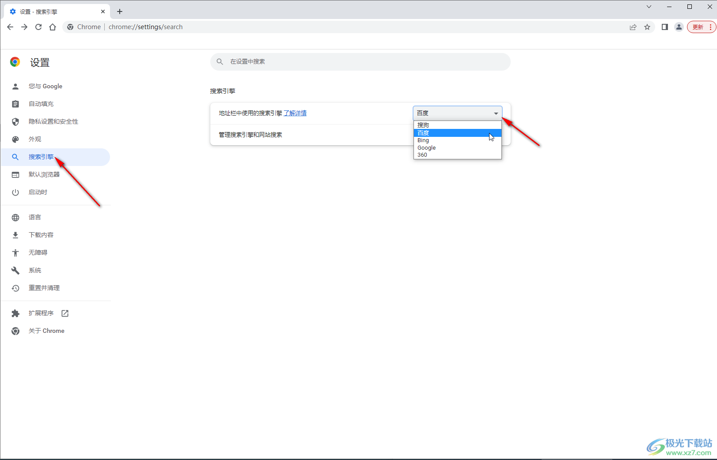Screen dimensions: 717x460
Task: Click the wrench icon beside 系统
Action: coord(15,271)
